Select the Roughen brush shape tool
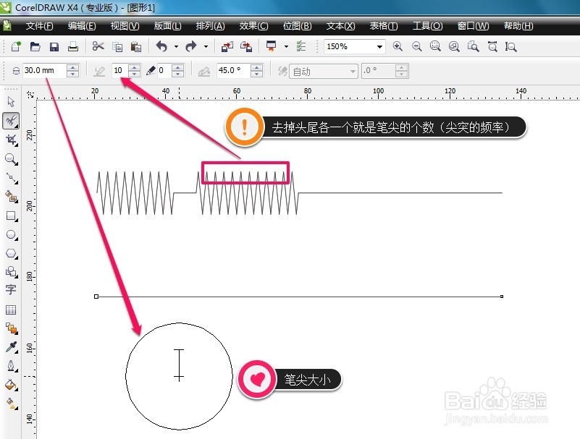 11,121
